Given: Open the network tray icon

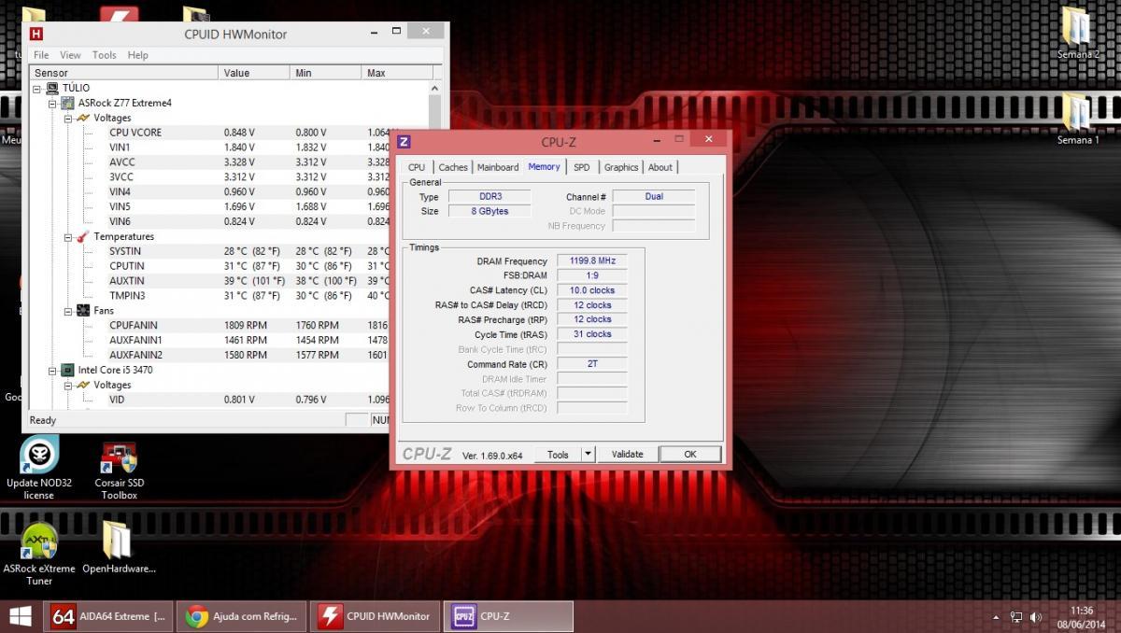Looking at the screenshot, I should point(1015,617).
